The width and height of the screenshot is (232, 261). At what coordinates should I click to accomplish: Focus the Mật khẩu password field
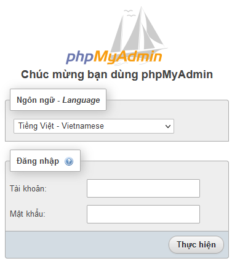[x=143, y=214]
